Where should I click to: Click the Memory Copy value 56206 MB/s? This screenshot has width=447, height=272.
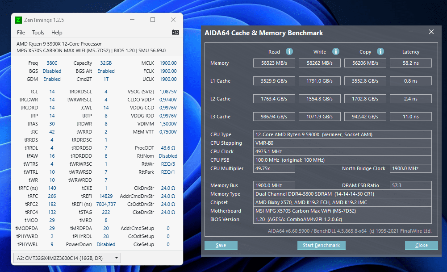[x=365, y=63]
